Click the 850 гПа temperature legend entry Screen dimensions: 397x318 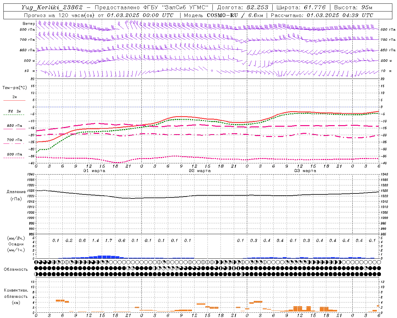14,126
